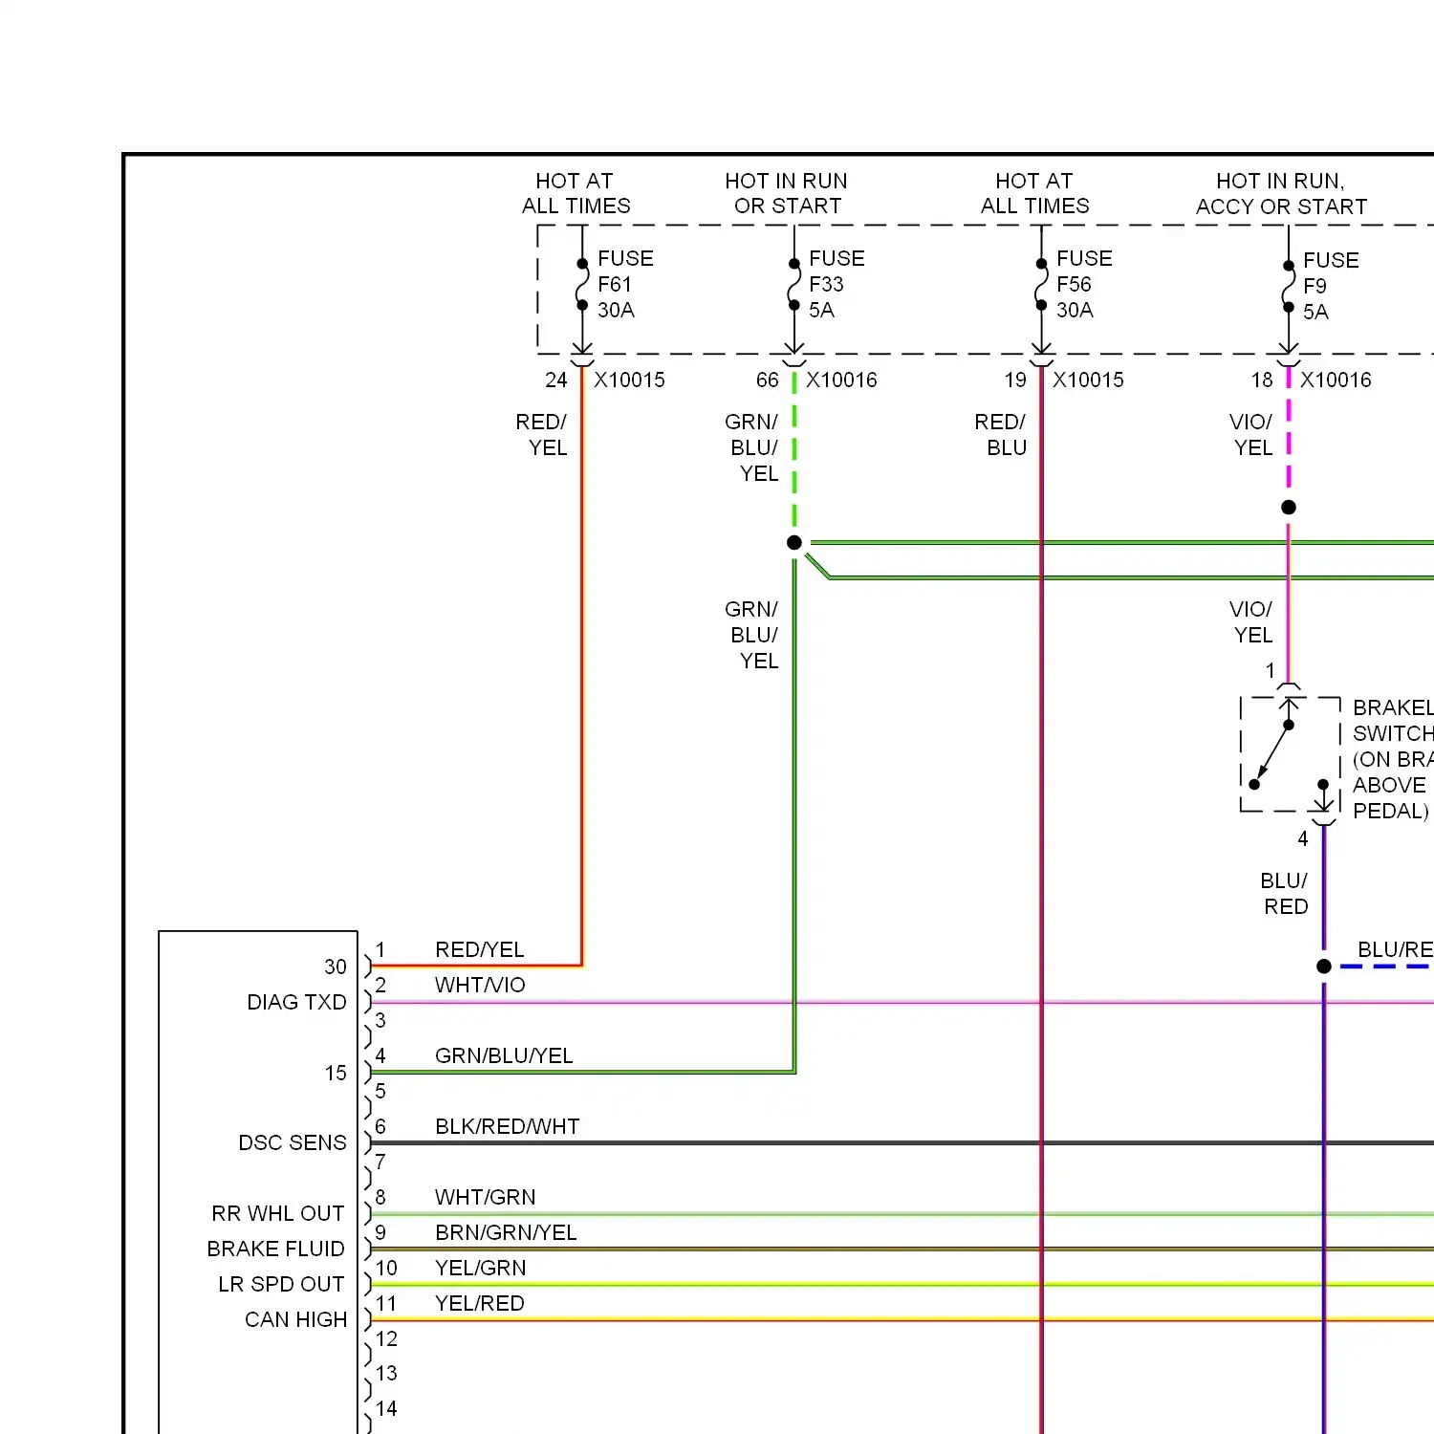
Task: Select the F61 fuse symbol
Action: (x=581, y=284)
